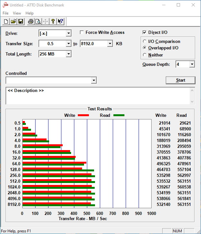Click the read value 68900

pos(185,129)
